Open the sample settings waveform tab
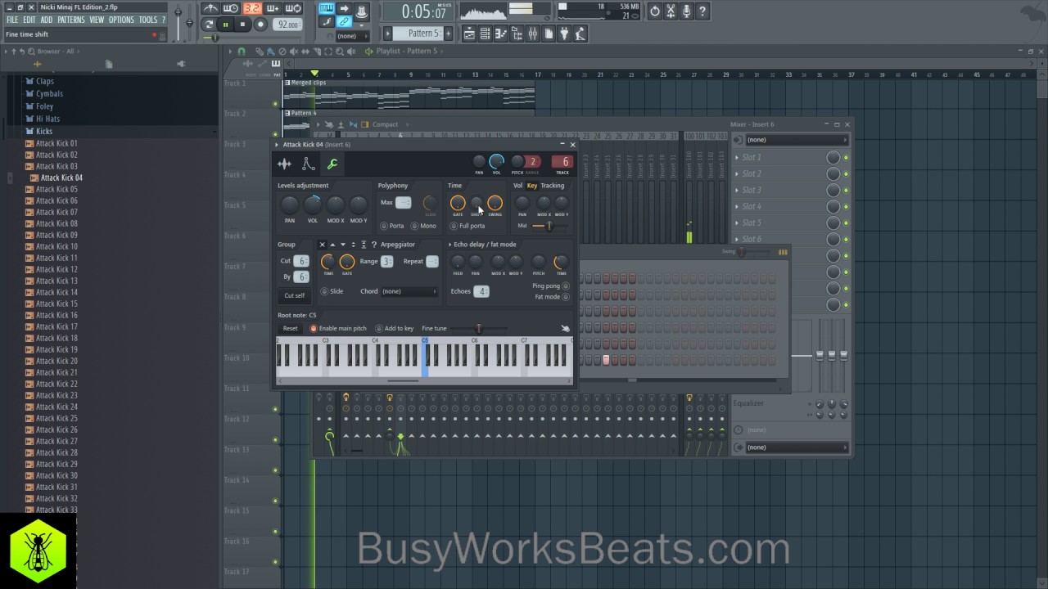The image size is (1048, 589). [284, 164]
